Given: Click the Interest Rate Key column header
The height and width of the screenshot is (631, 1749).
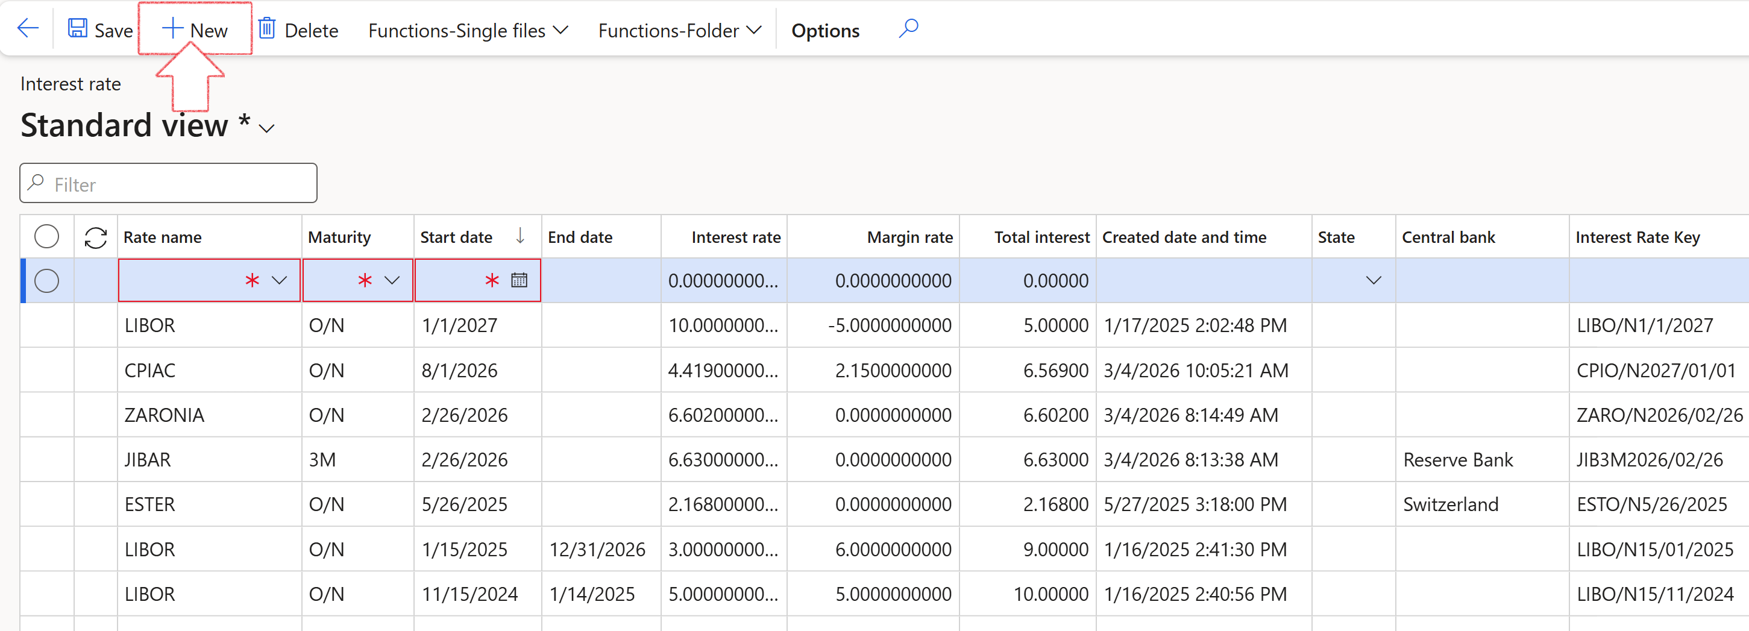Looking at the screenshot, I should click(x=1637, y=237).
